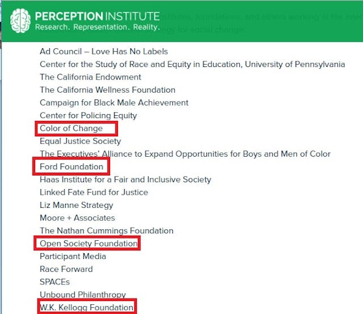
Task: Select Liz Manne Strategy entry
Action: 76,205
